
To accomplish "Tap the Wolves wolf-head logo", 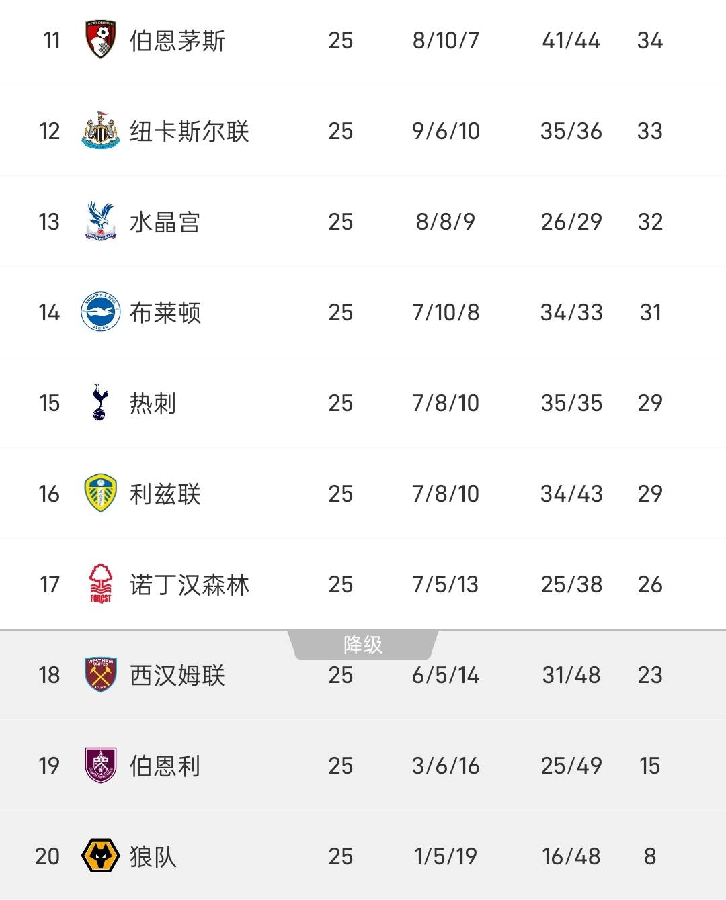I will coord(101,856).
